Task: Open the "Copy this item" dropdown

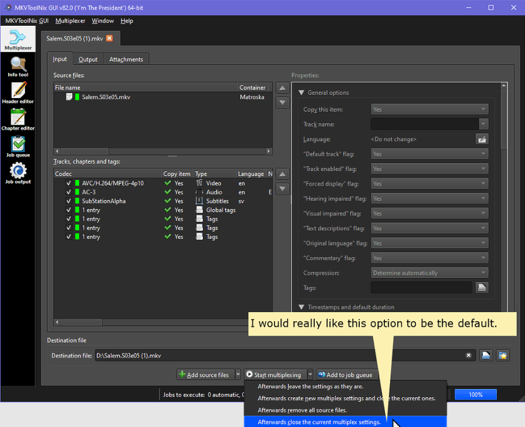Action: click(429, 109)
